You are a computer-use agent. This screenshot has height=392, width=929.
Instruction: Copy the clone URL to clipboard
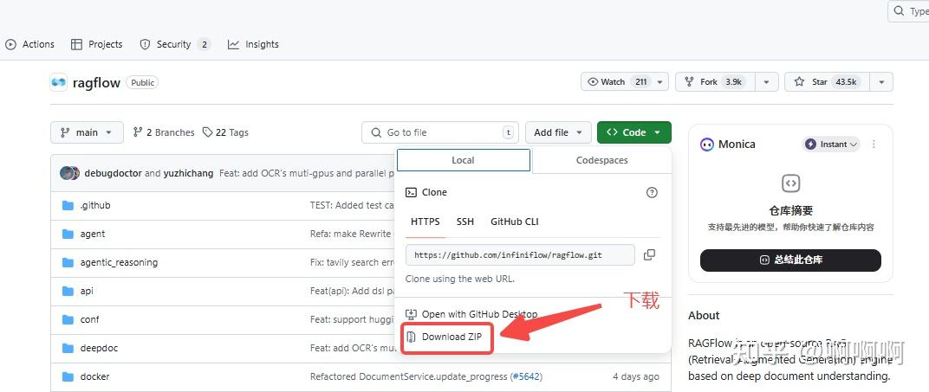(x=649, y=254)
